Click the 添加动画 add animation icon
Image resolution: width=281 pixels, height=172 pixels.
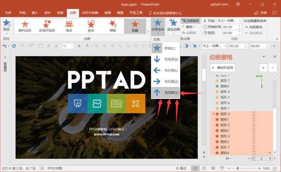coord(173,23)
